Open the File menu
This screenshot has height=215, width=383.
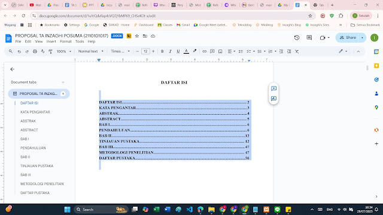18,42
